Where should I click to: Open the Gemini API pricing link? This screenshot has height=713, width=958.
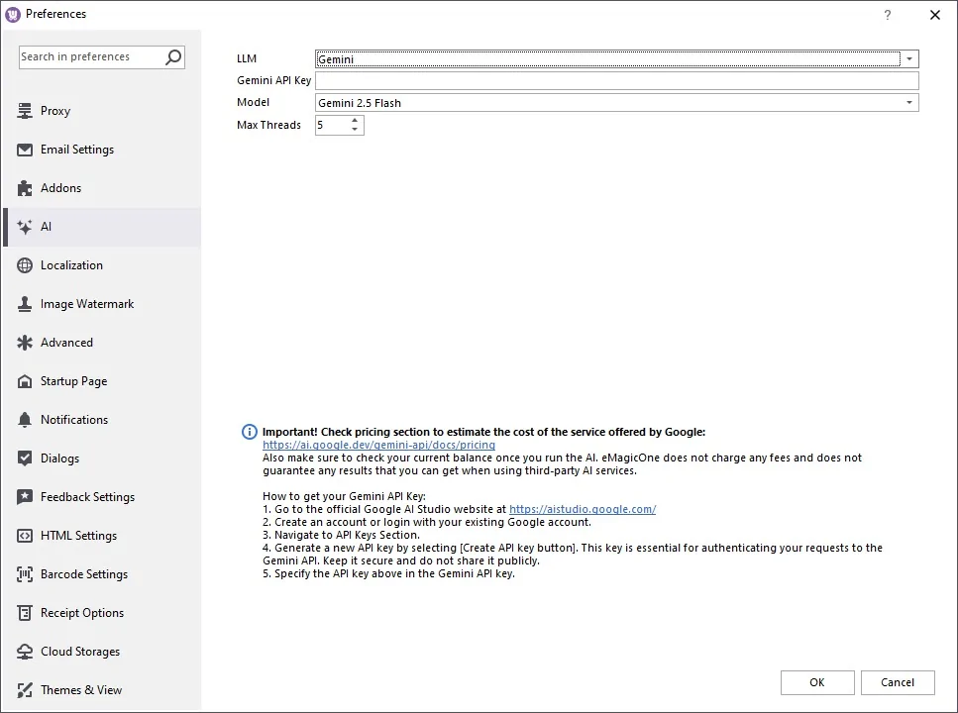click(x=378, y=446)
